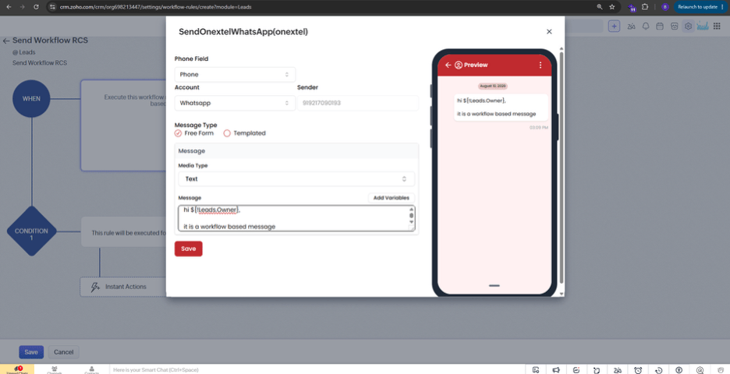
Task: Click the red Save button in dialog
Action: (x=189, y=249)
